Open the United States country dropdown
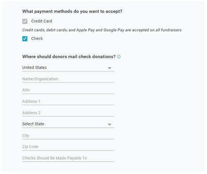207x174 pixels. coord(68,68)
